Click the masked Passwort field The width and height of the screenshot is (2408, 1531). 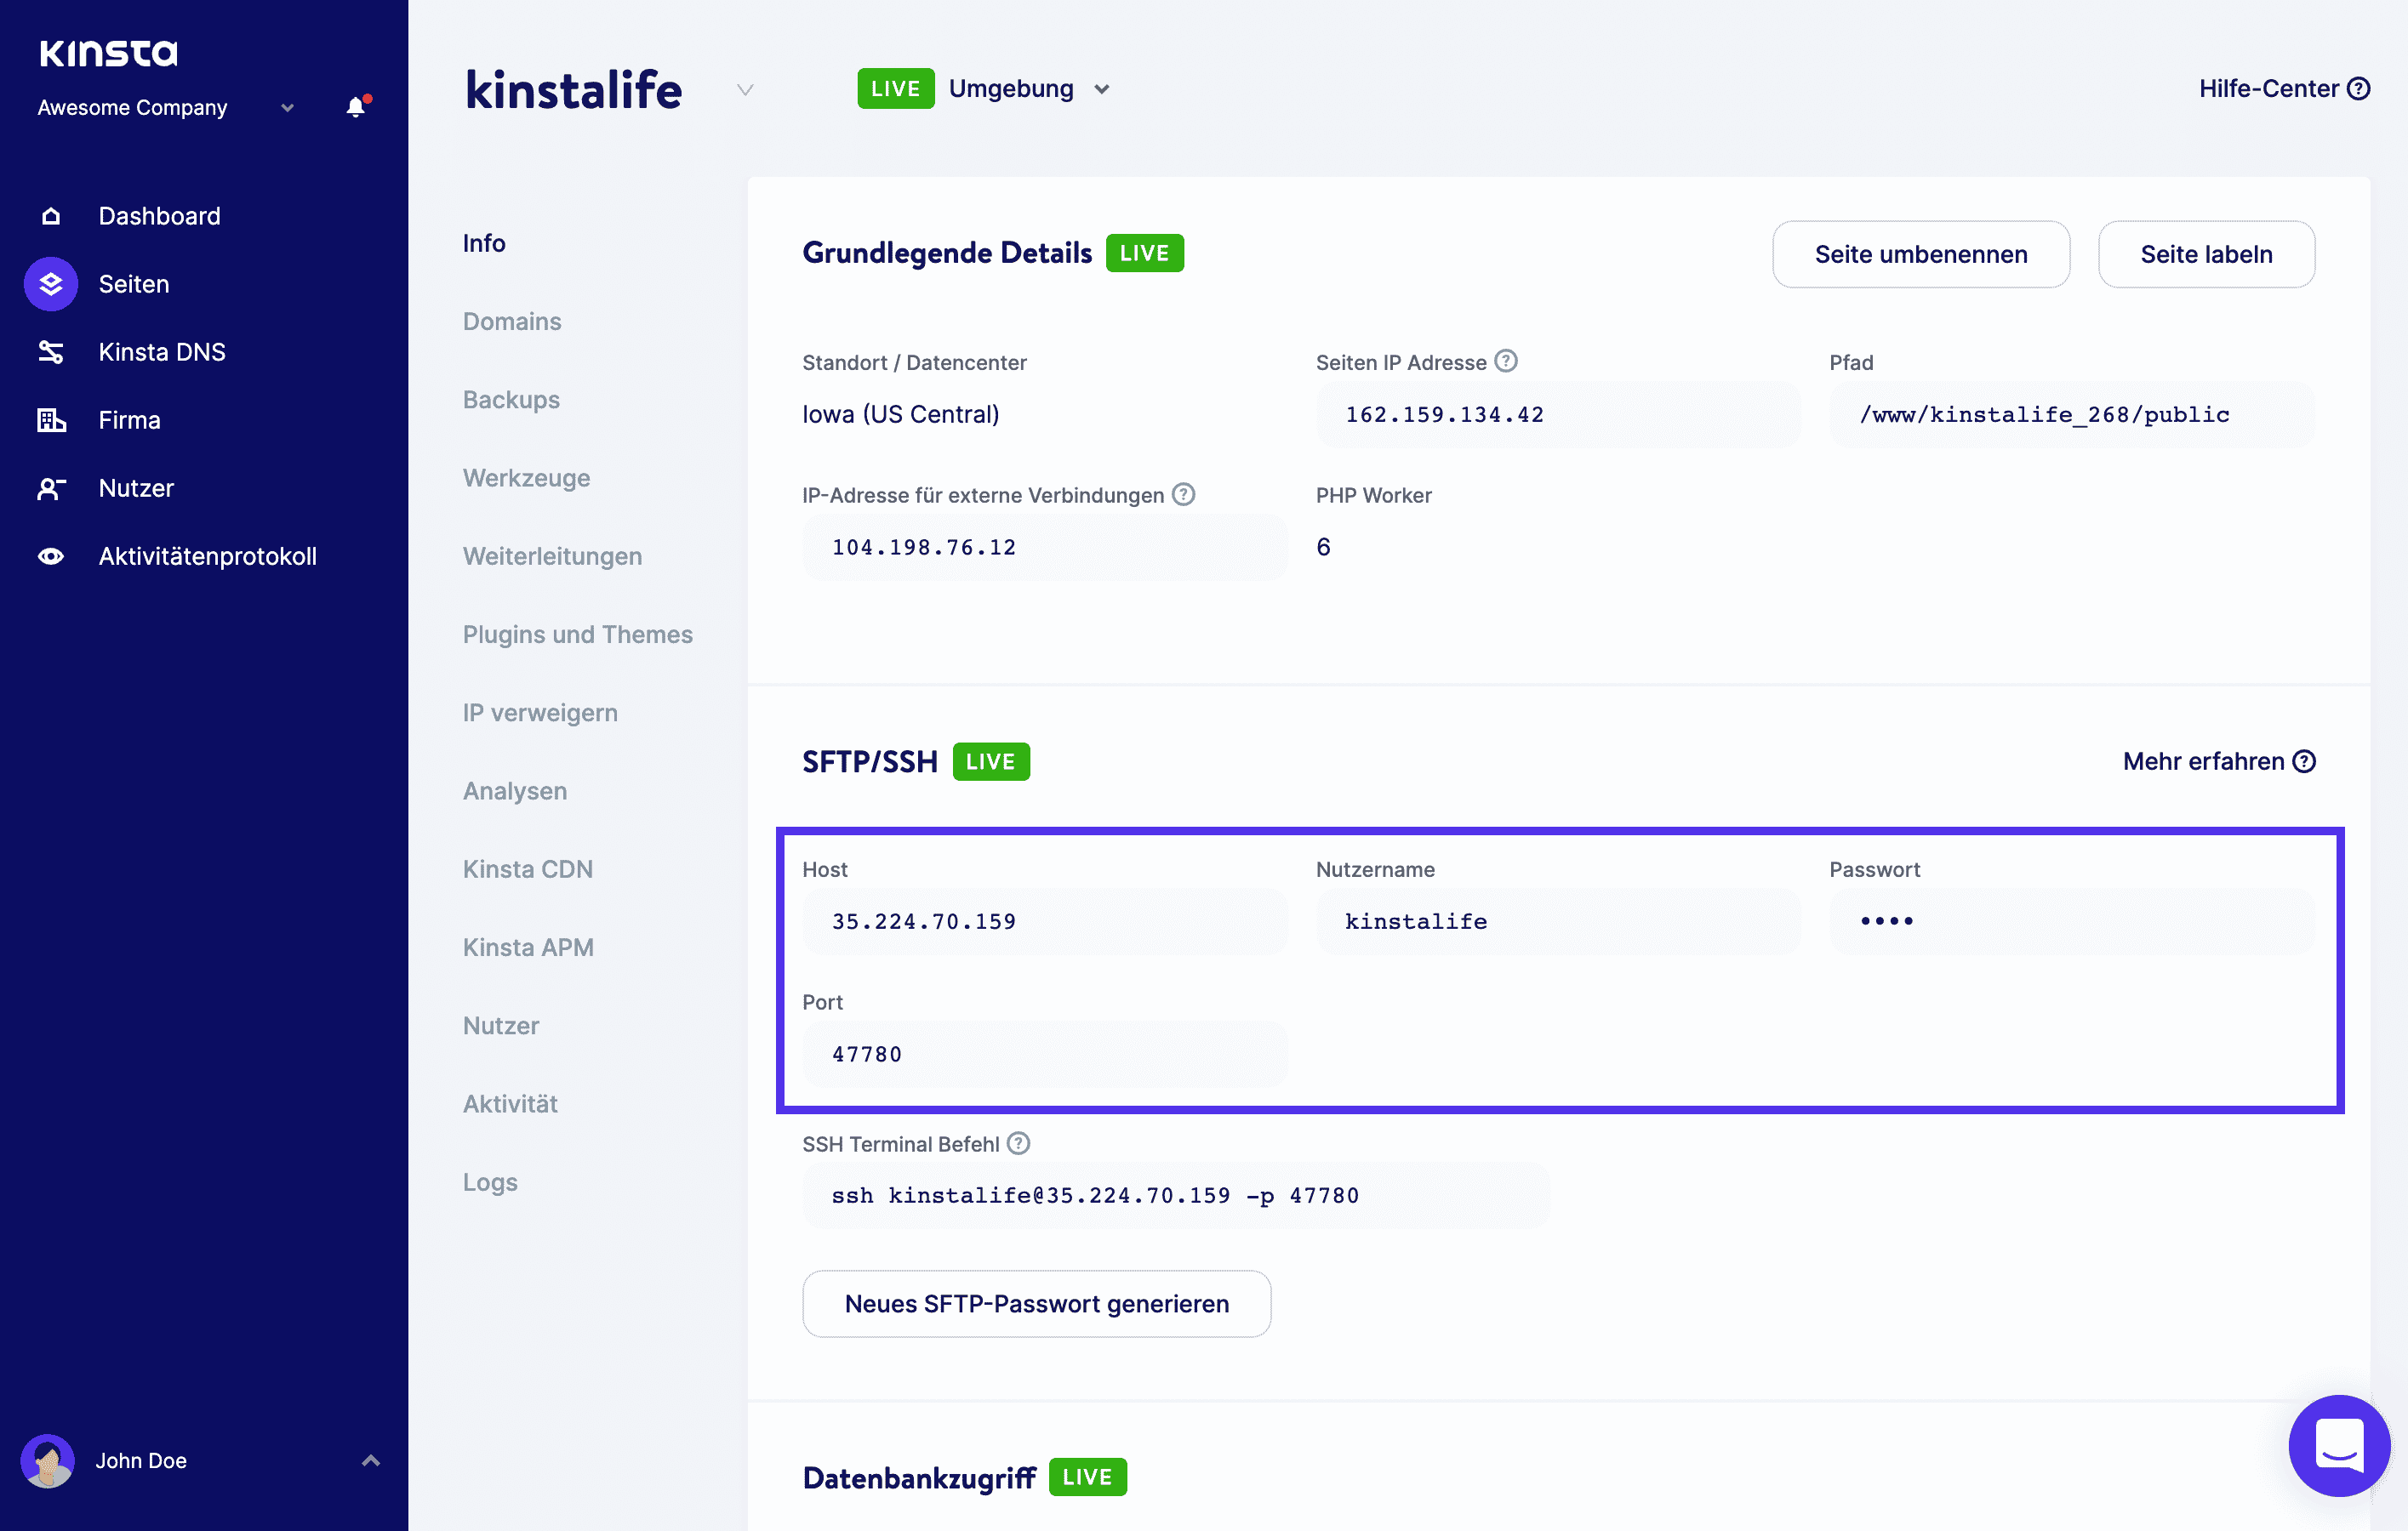[2071, 920]
